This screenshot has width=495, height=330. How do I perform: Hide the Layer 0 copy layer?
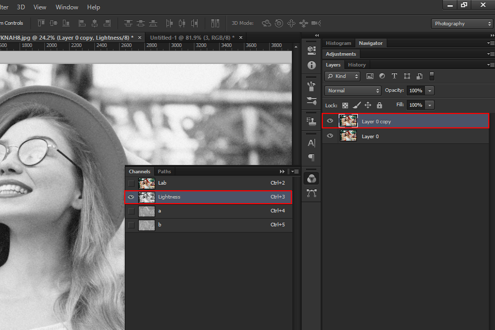pos(330,121)
